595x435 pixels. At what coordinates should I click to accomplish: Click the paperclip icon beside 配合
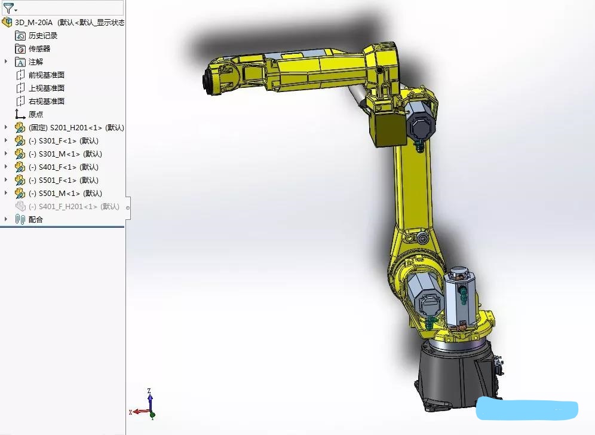pyautogui.click(x=20, y=220)
